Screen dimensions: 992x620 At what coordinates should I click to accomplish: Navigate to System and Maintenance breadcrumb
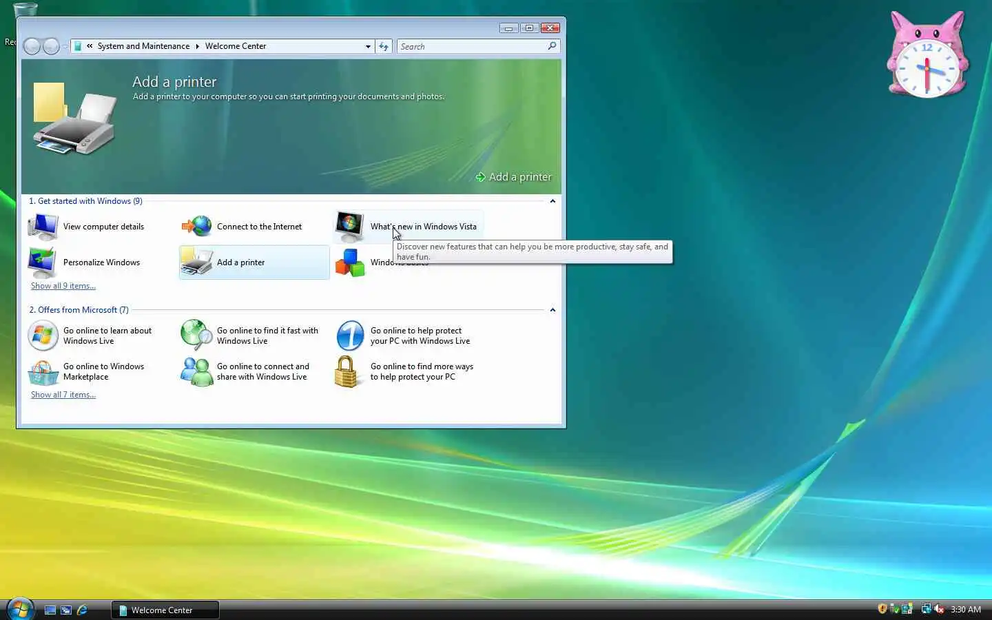tap(143, 46)
